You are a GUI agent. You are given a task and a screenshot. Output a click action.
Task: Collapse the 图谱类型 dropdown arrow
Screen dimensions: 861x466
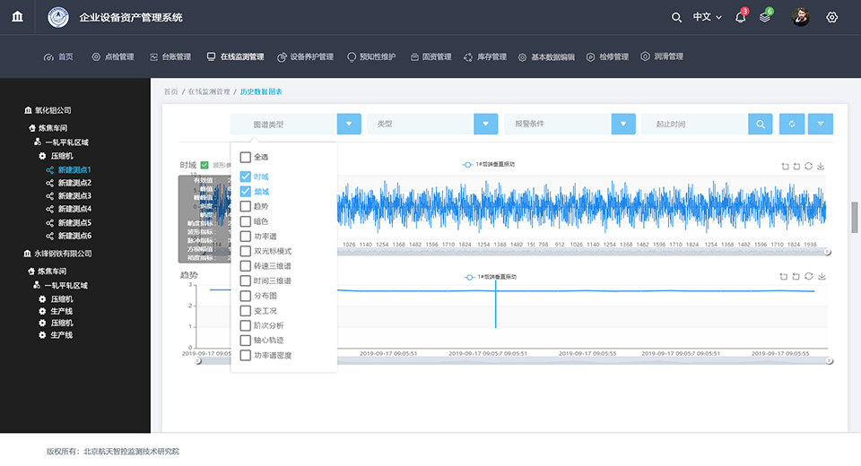(x=349, y=125)
